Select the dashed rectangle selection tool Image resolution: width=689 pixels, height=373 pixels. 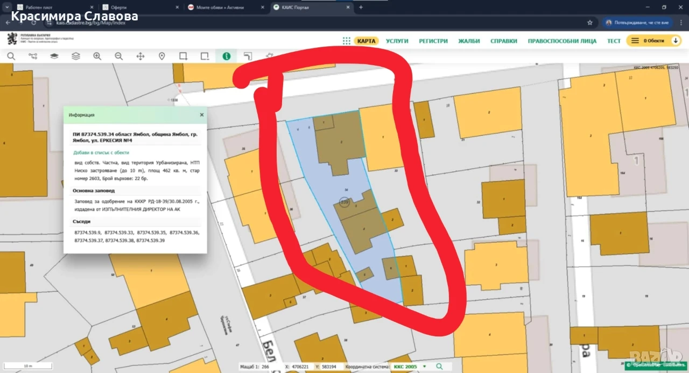[205, 56]
